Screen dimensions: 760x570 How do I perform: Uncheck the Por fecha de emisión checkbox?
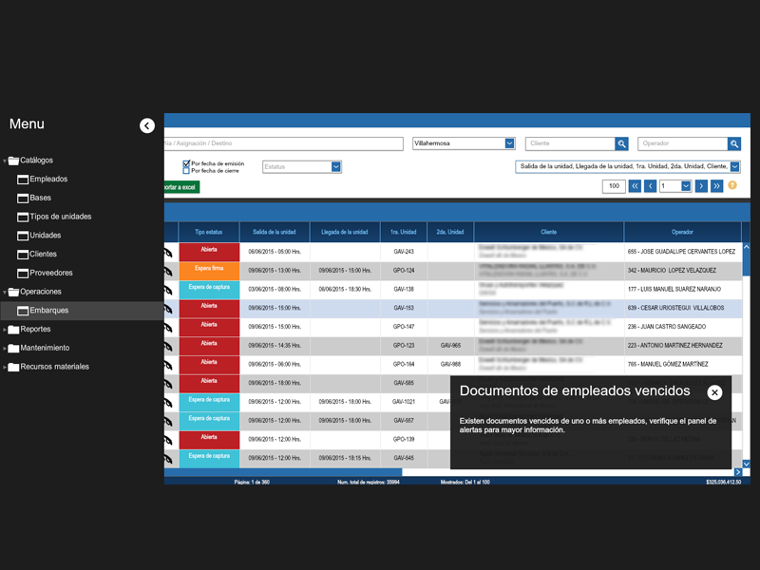click(186, 163)
